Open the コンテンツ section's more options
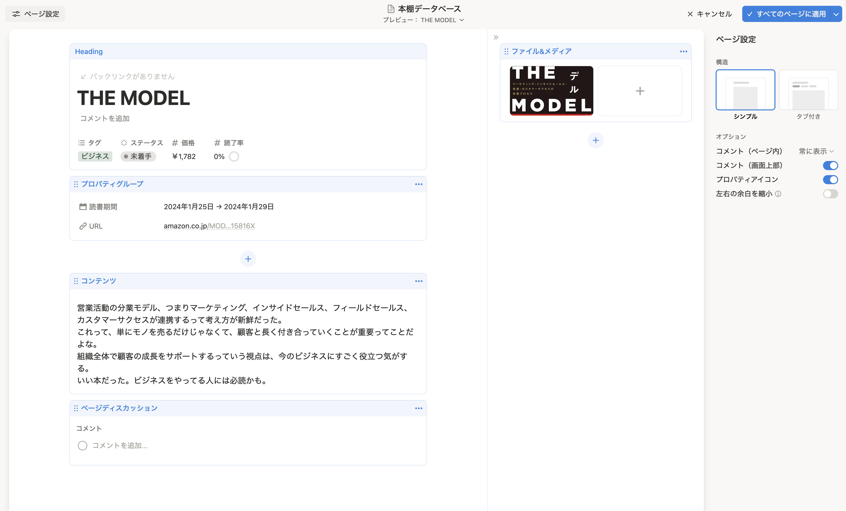Screen dimensions: 846x511 [419, 281]
